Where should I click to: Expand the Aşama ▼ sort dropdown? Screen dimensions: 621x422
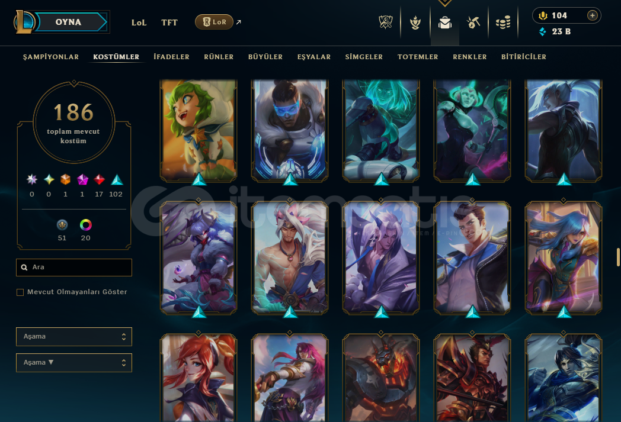tap(74, 363)
